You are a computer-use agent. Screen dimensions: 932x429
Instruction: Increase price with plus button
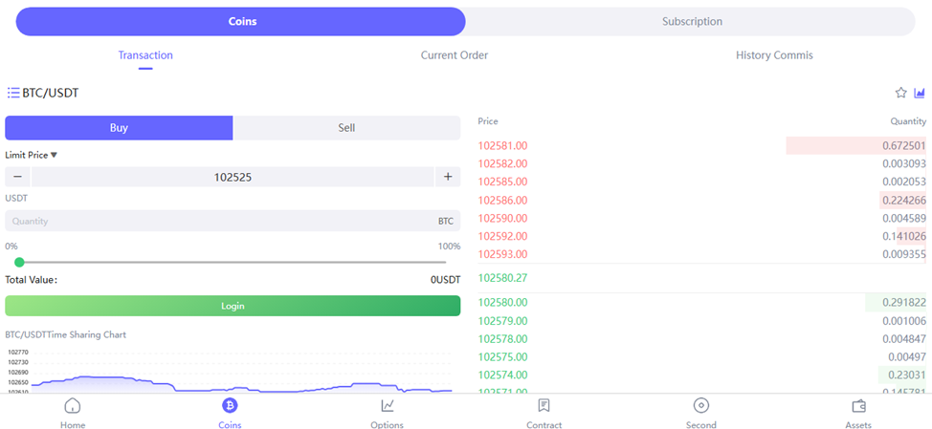[x=448, y=177]
